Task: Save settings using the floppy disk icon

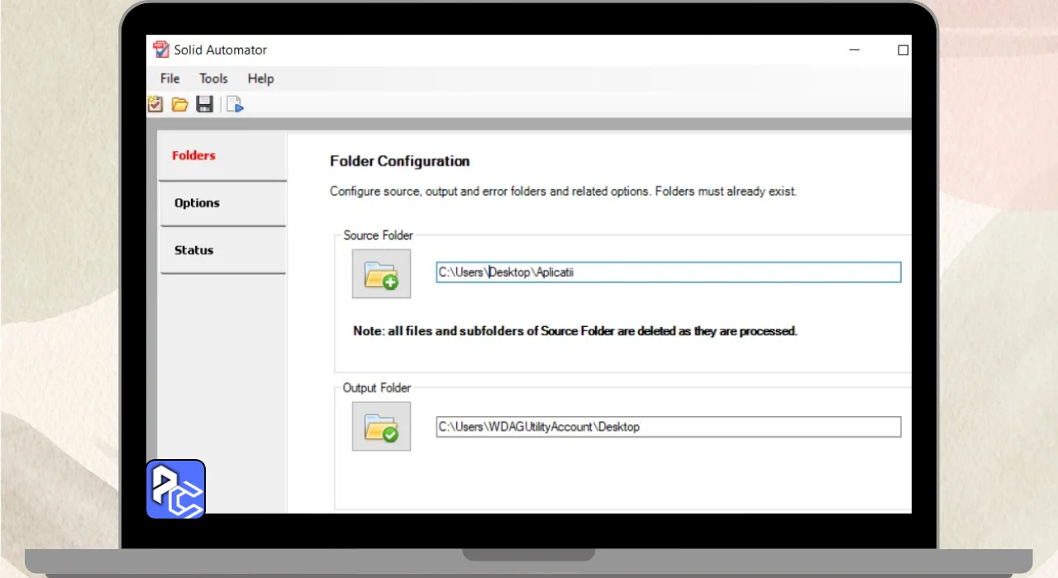Action: tap(204, 104)
